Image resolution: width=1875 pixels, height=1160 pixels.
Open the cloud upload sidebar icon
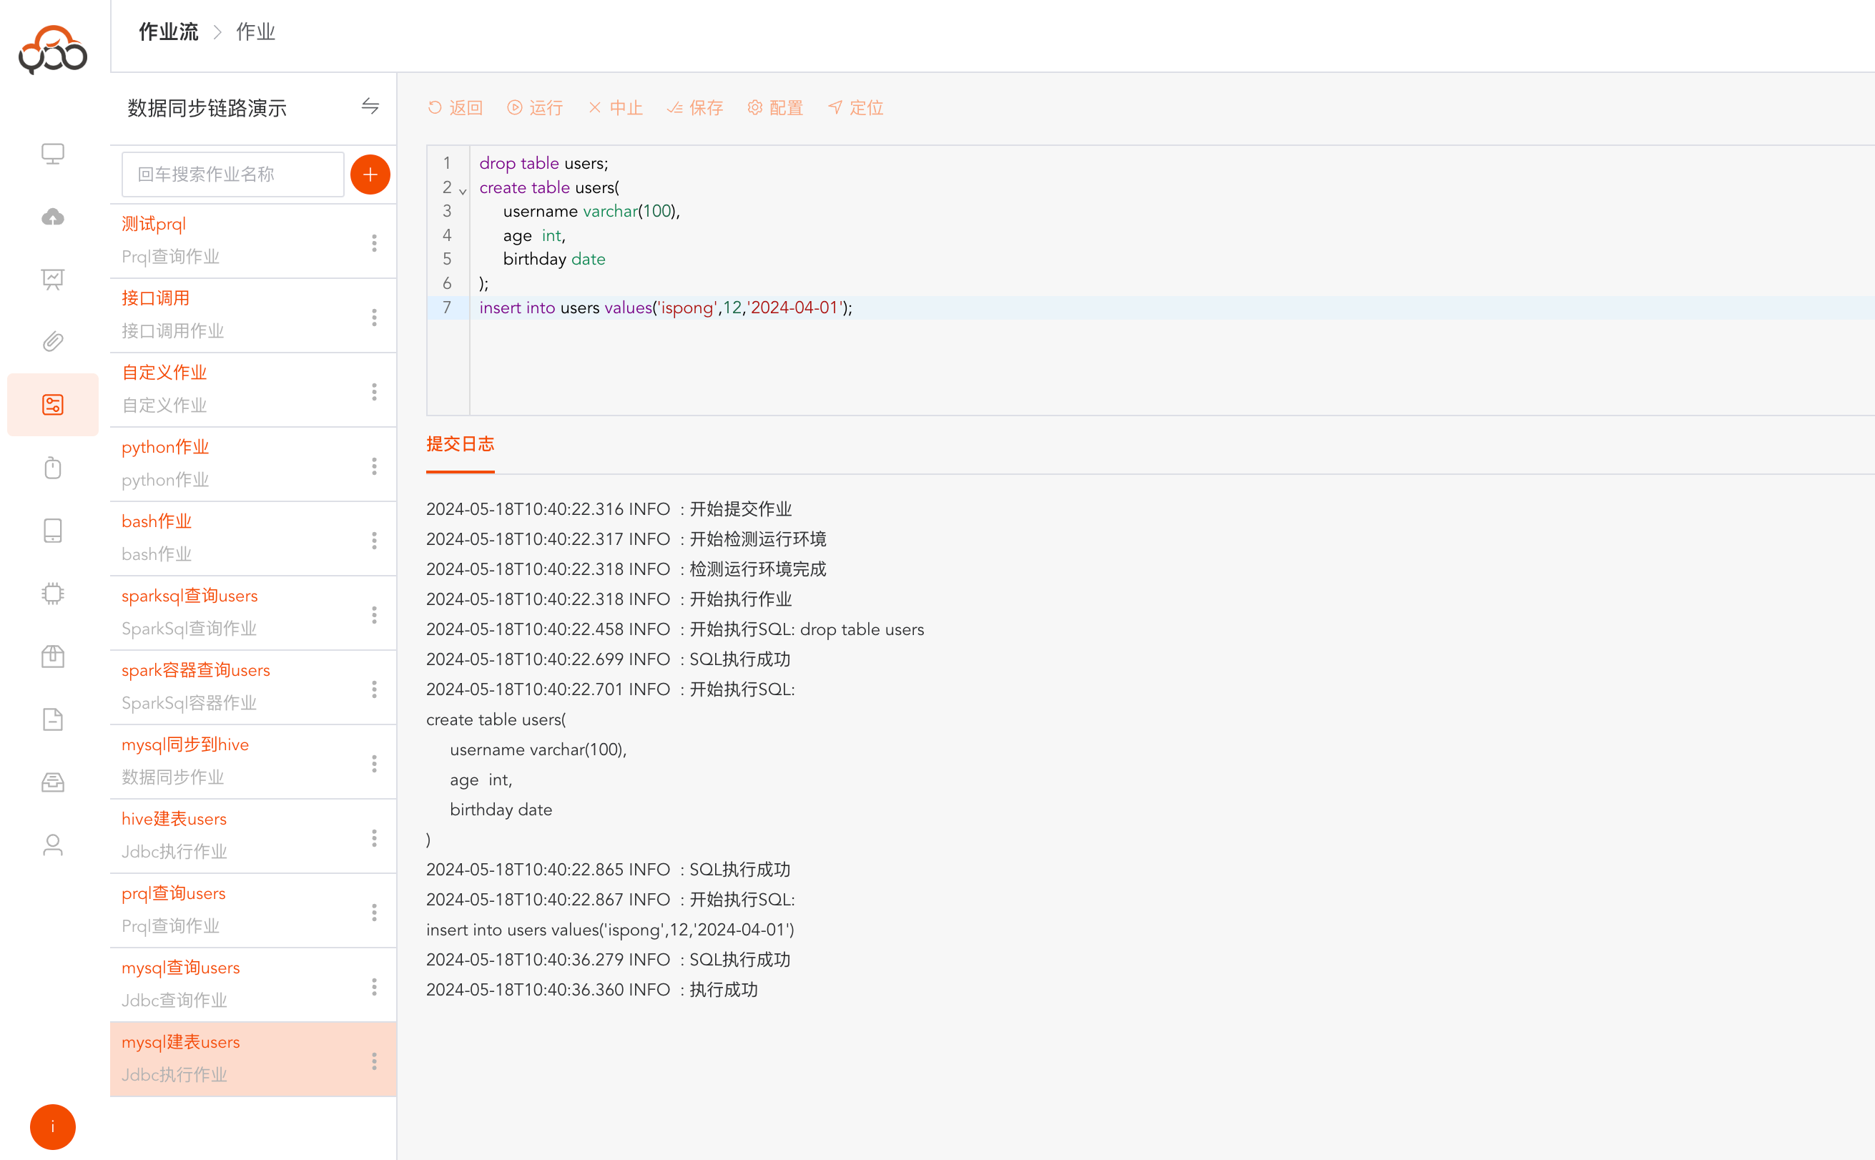tap(52, 217)
